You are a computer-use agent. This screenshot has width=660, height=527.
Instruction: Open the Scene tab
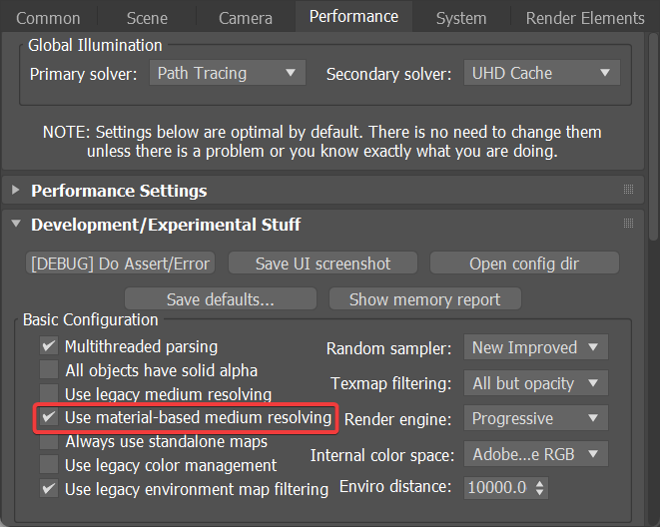point(147,18)
